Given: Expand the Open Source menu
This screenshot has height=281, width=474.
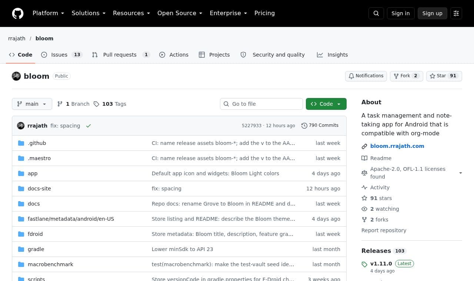Looking at the screenshot, I should (180, 13).
